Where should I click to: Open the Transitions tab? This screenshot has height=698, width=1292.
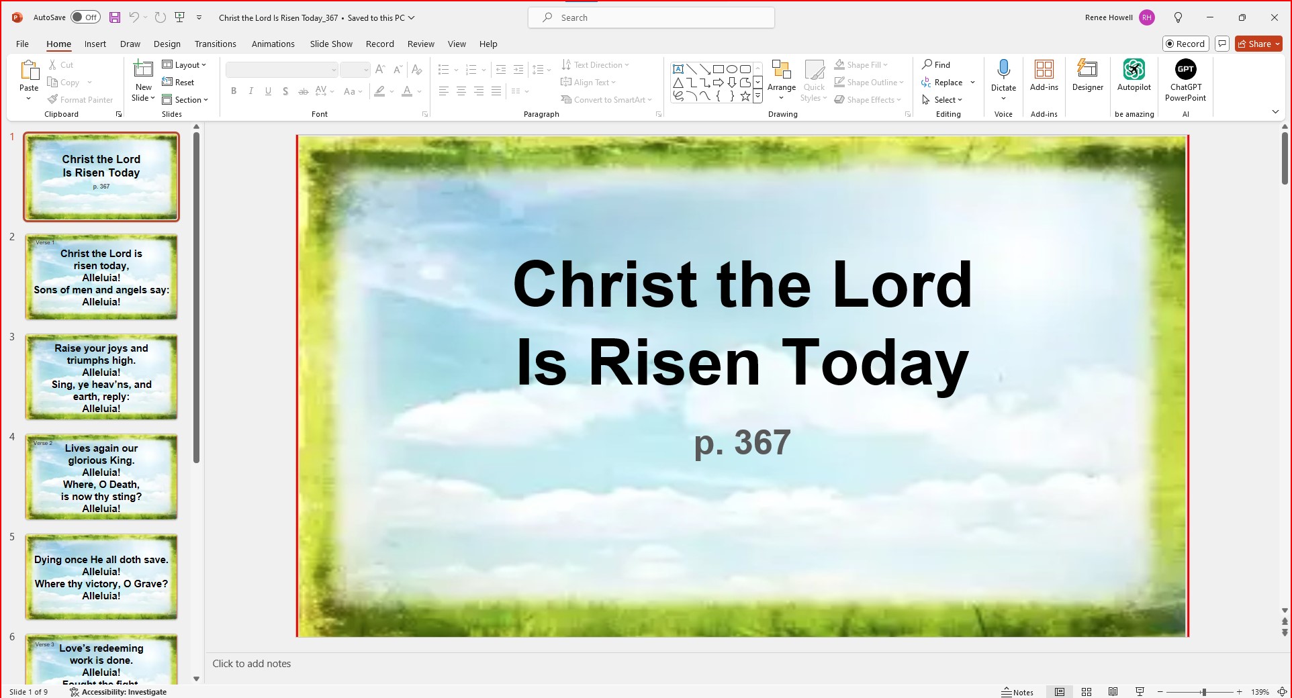click(x=215, y=44)
